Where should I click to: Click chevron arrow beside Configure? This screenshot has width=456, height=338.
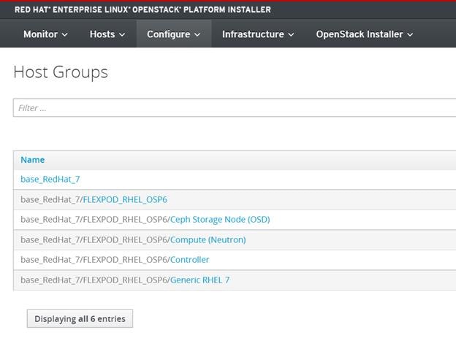pyautogui.click(x=197, y=34)
